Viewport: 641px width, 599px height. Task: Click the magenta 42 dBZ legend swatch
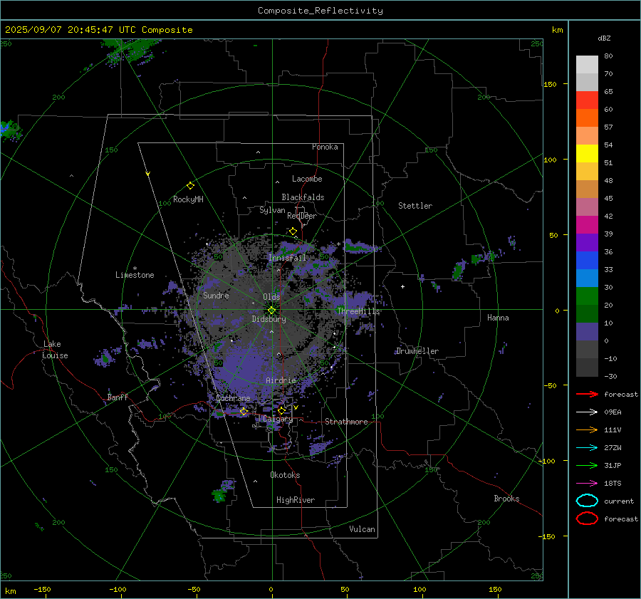pos(587,224)
